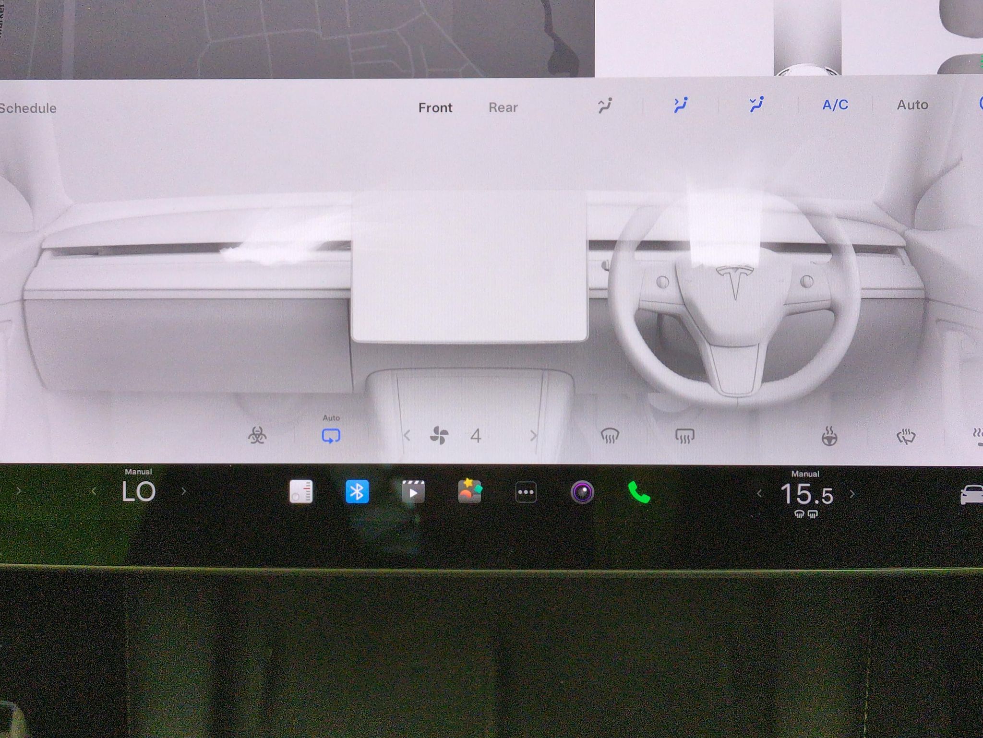The width and height of the screenshot is (983, 738).
Task: Tap the 15.5 driver temperature value
Action: pyautogui.click(x=806, y=494)
